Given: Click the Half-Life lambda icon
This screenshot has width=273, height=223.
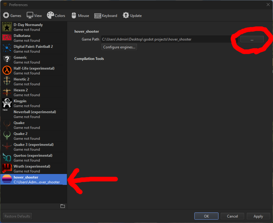Looking at the screenshot, I should pos(7,70).
